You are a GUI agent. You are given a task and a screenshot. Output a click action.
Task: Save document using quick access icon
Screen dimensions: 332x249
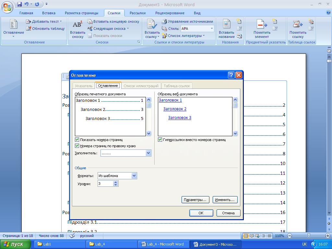19,4
